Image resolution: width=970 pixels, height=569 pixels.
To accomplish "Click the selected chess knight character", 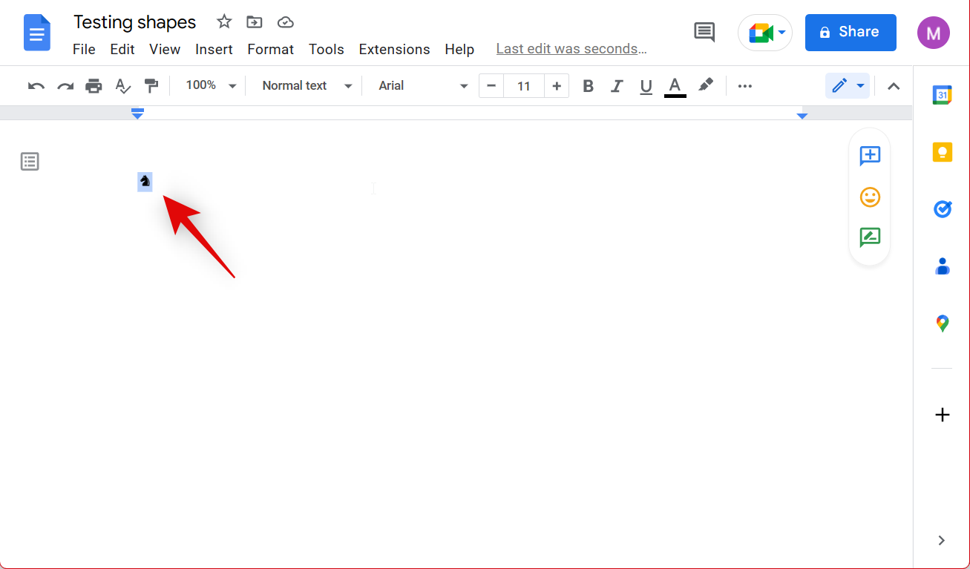I will [145, 180].
